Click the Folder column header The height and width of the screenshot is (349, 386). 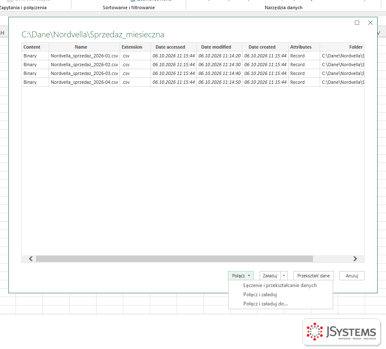pos(342,47)
